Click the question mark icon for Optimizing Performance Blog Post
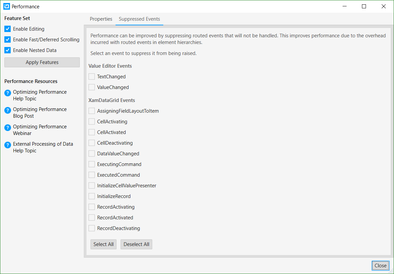 [7, 109]
